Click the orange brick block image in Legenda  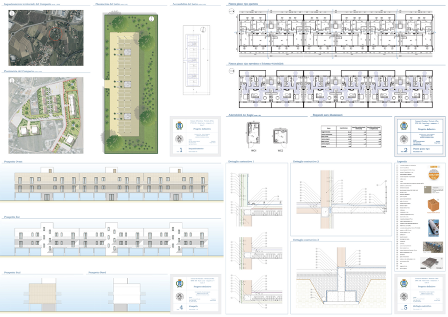click(x=434, y=205)
